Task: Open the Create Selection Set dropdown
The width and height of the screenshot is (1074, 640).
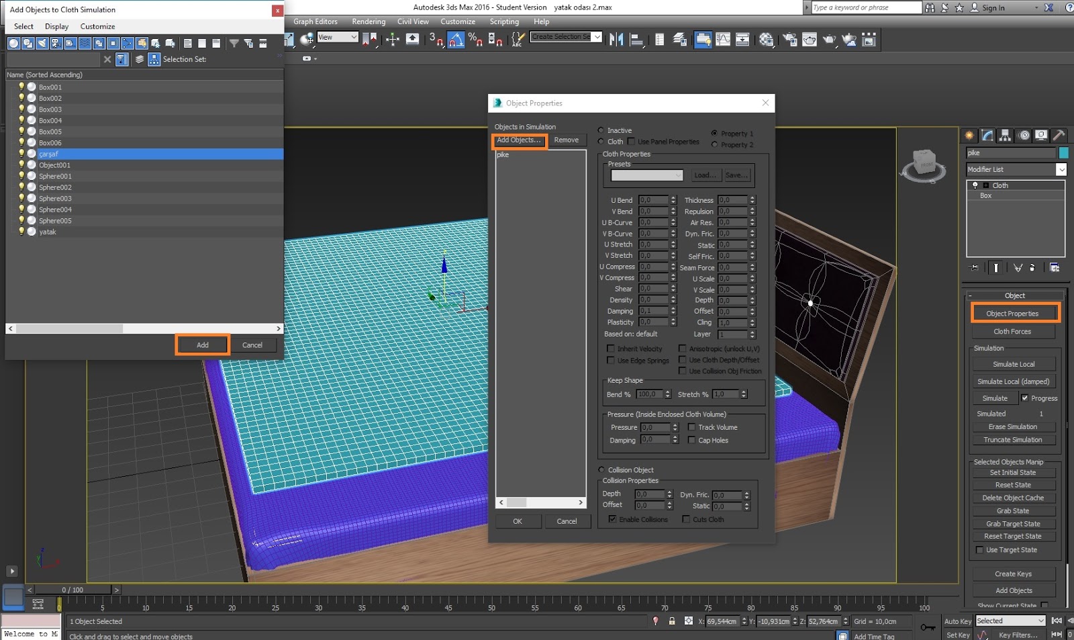Action: click(x=597, y=37)
